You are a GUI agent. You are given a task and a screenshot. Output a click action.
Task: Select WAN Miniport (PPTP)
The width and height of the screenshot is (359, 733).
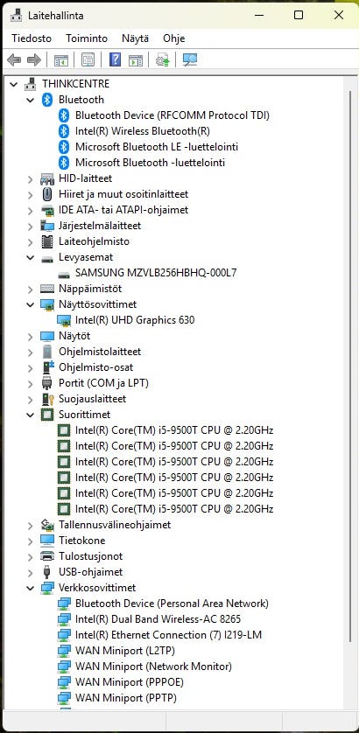tap(126, 697)
